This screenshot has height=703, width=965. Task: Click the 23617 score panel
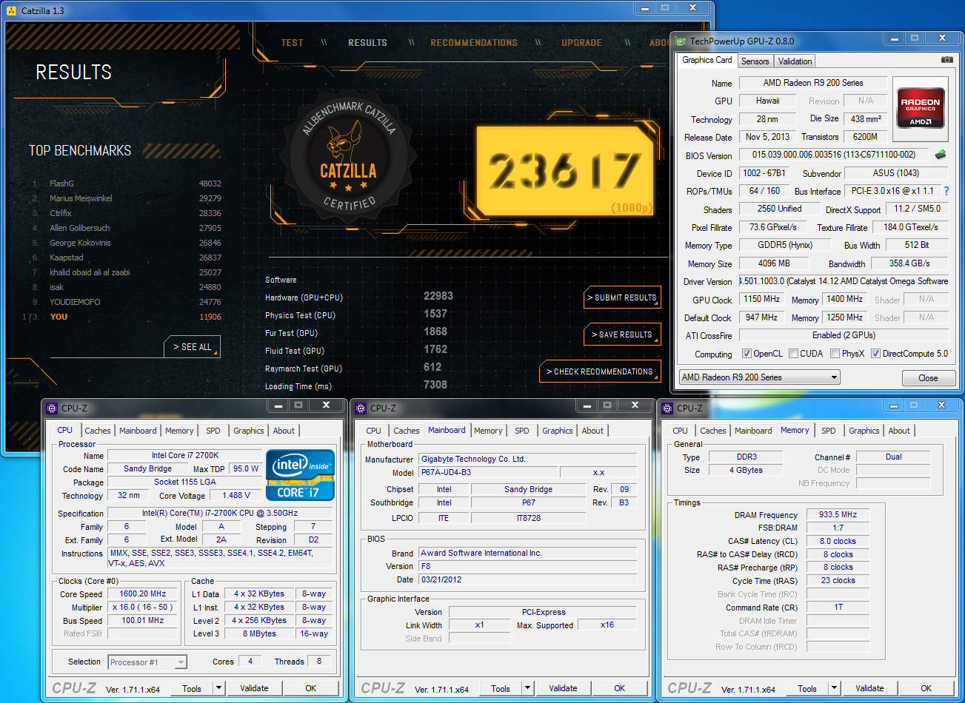click(x=564, y=172)
